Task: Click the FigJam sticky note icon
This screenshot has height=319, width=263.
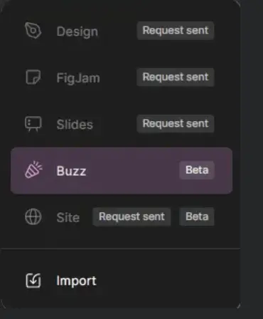Action: pos(33,77)
